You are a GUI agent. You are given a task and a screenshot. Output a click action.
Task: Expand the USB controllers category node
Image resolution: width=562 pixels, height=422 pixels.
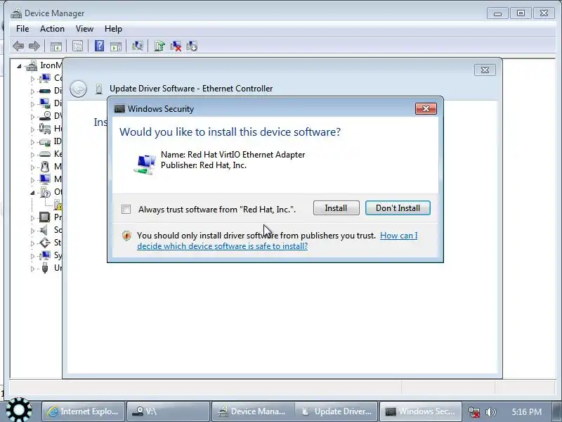32,269
